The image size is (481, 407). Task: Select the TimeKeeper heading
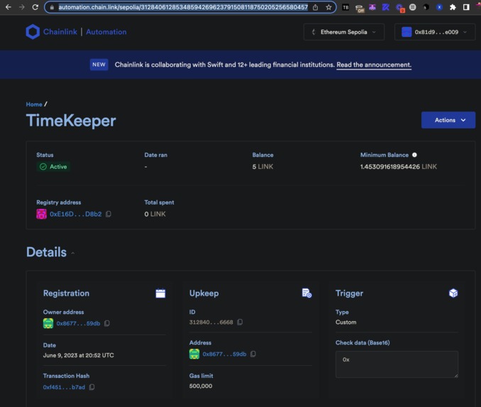(x=71, y=121)
